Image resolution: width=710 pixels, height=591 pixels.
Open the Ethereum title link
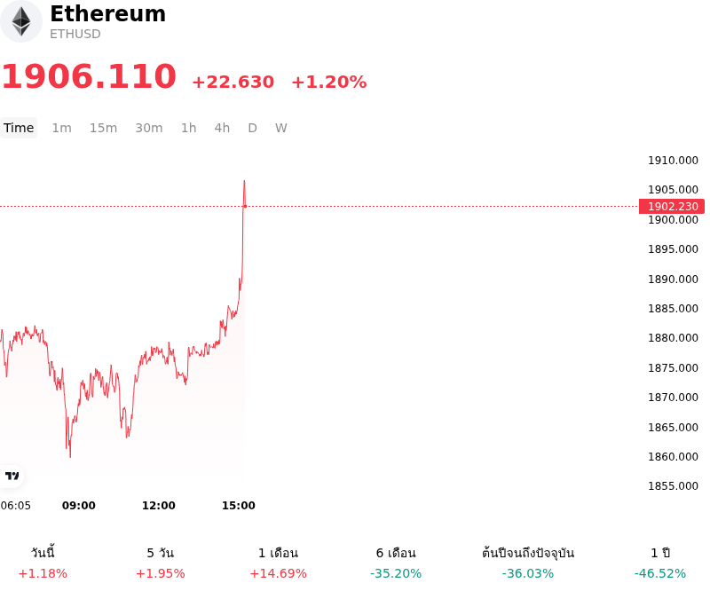pos(107,13)
